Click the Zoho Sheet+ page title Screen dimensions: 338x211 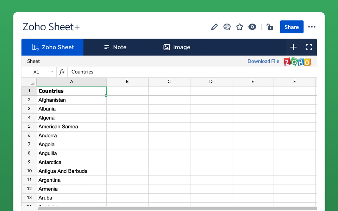tap(51, 27)
